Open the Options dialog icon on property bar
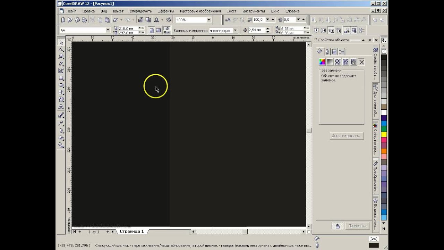The width and height of the screenshot is (444, 250). click(x=362, y=31)
